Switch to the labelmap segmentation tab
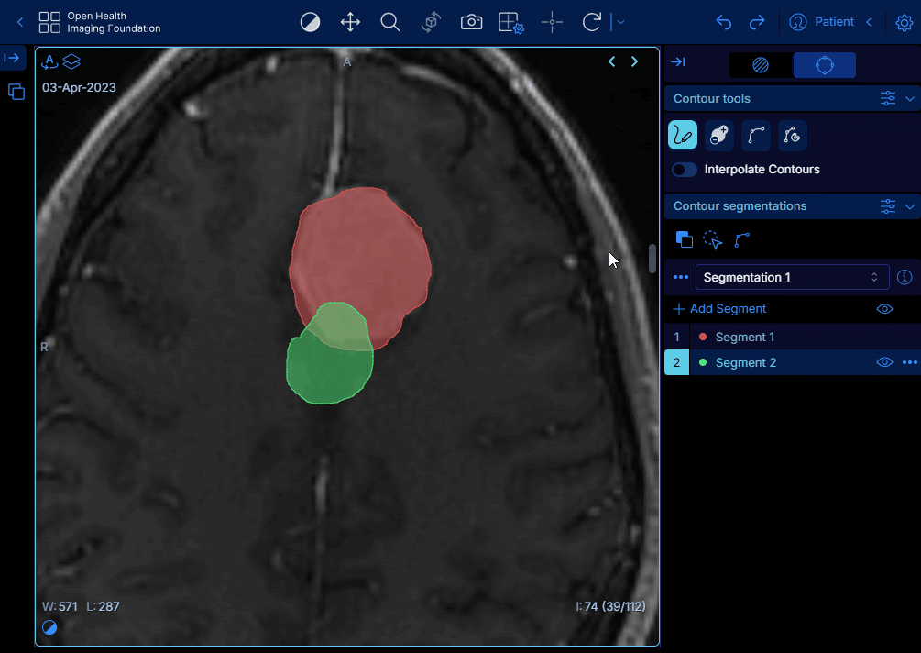 coord(761,65)
